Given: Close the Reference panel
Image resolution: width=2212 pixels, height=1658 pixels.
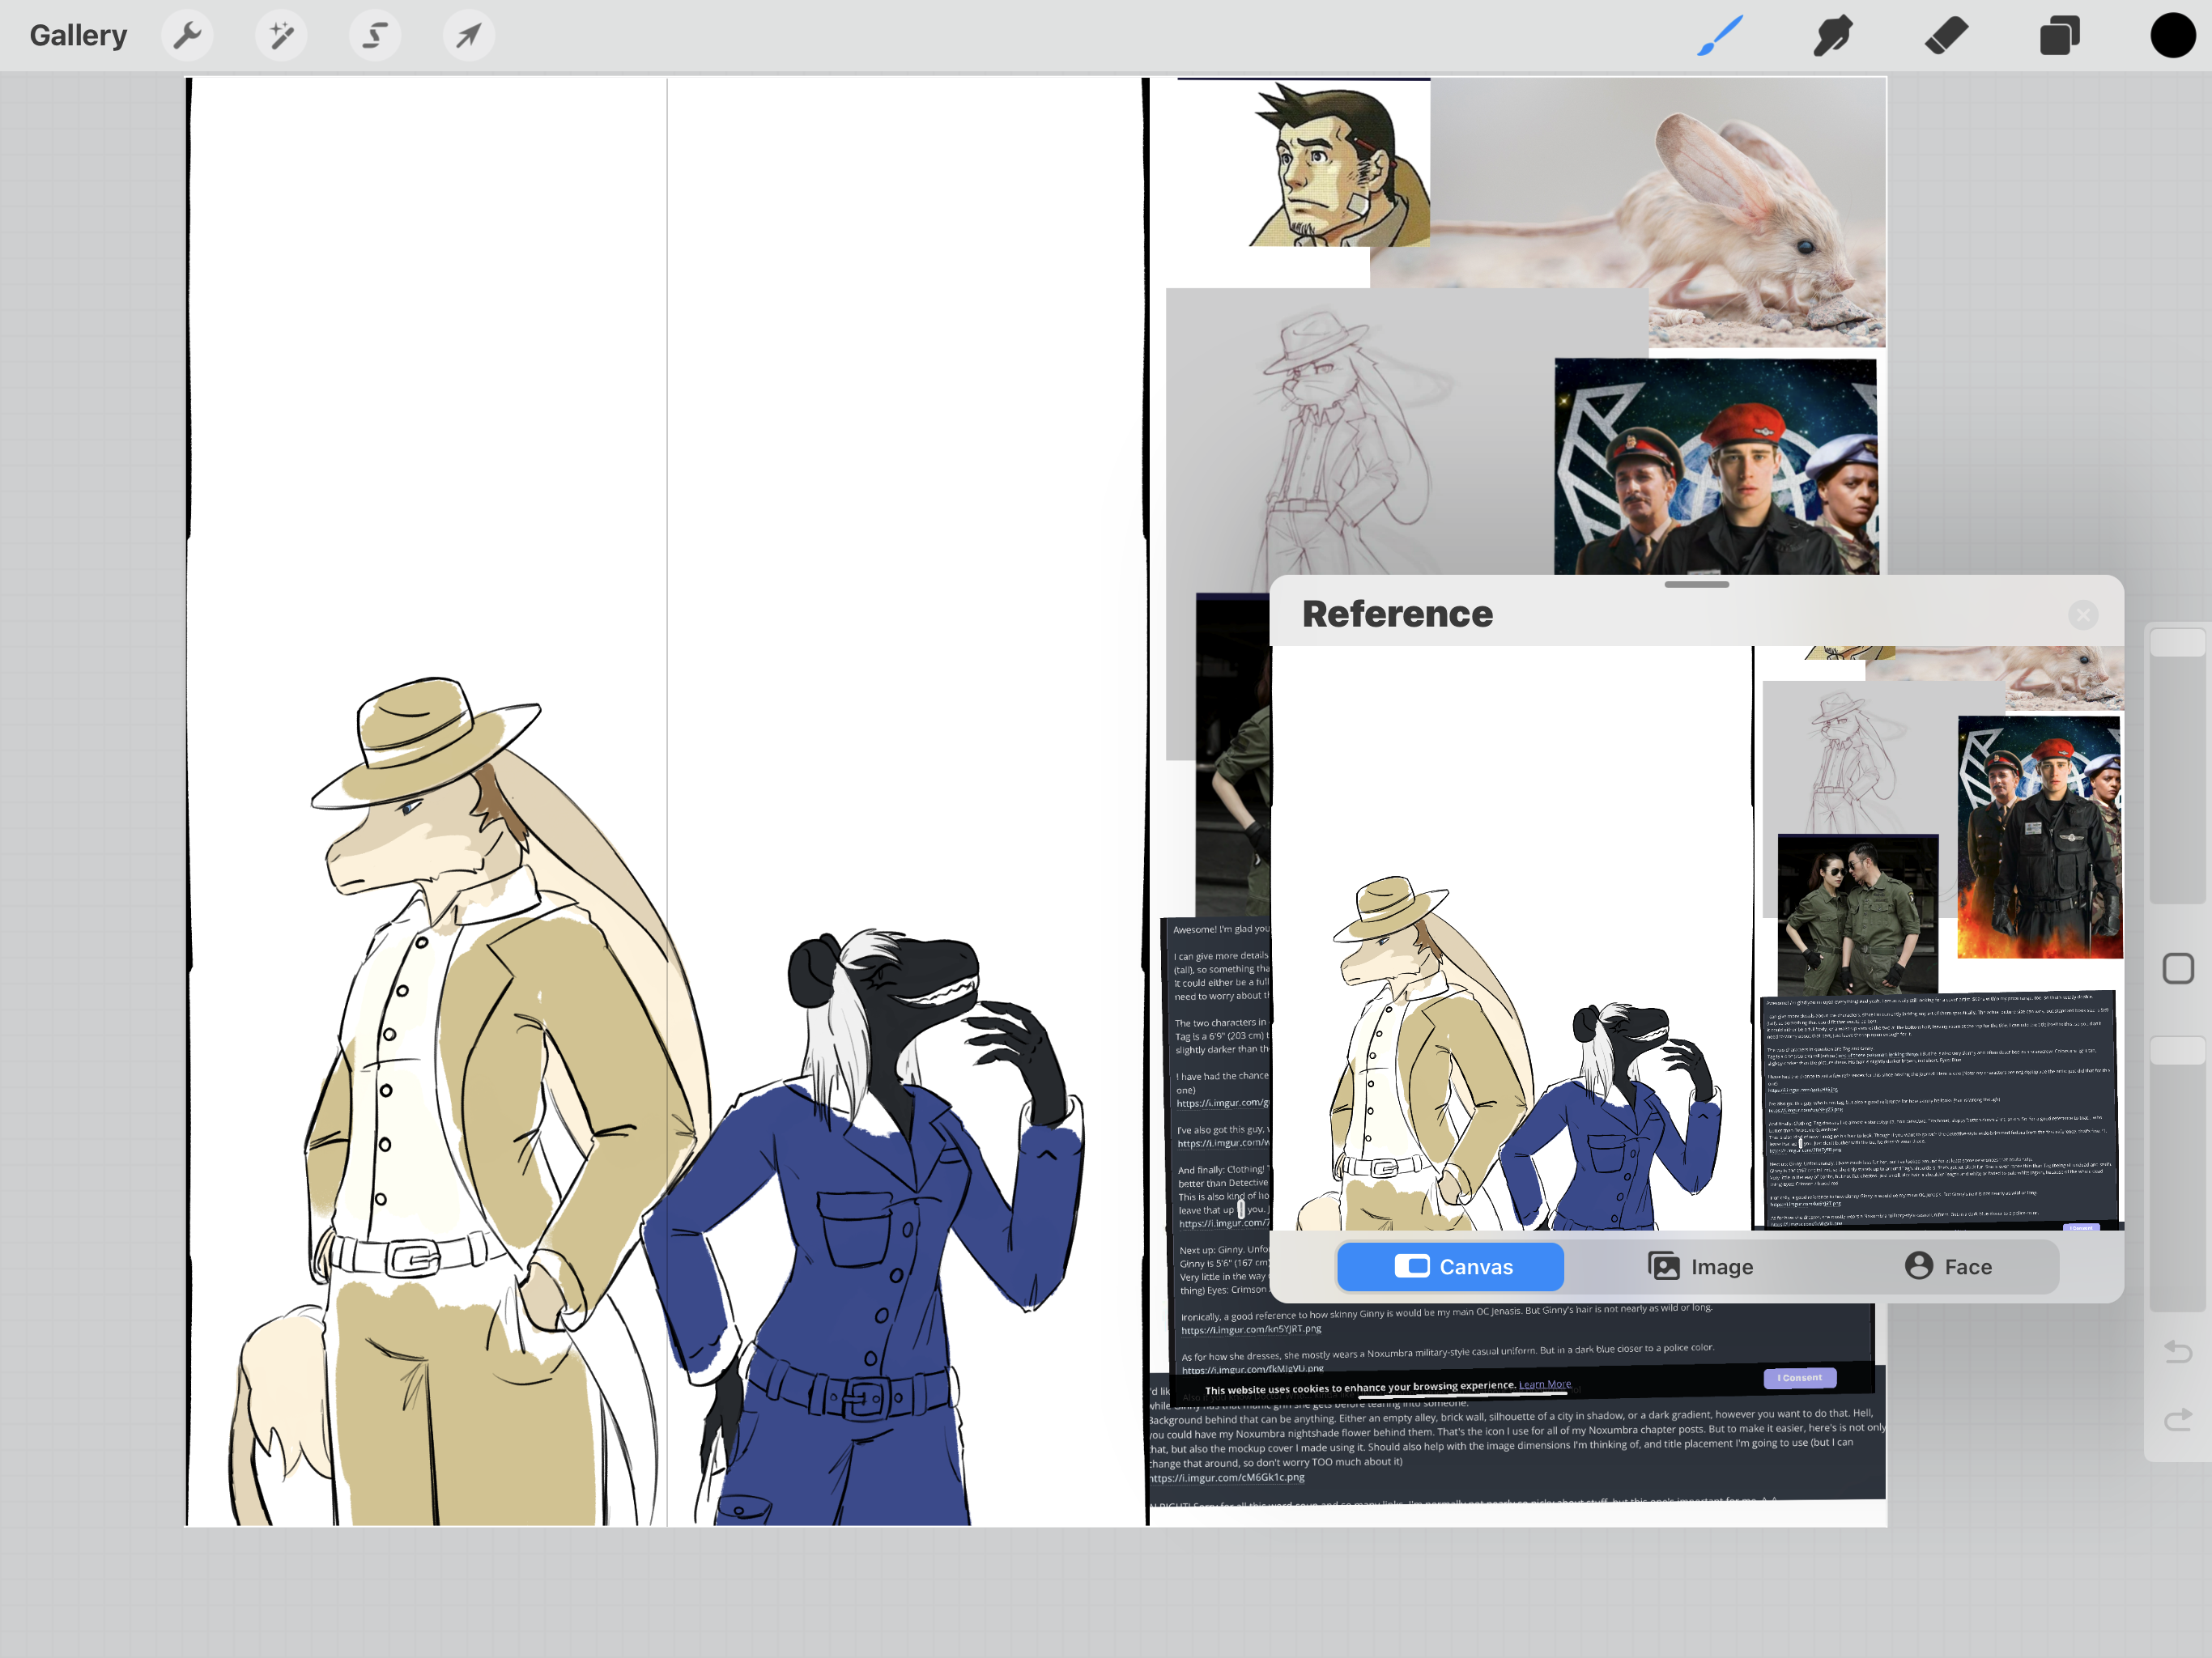Looking at the screenshot, I should (x=2083, y=615).
